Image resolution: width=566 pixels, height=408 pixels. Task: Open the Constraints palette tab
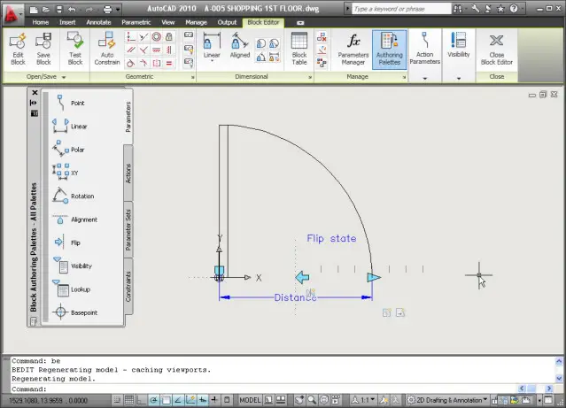(128, 286)
